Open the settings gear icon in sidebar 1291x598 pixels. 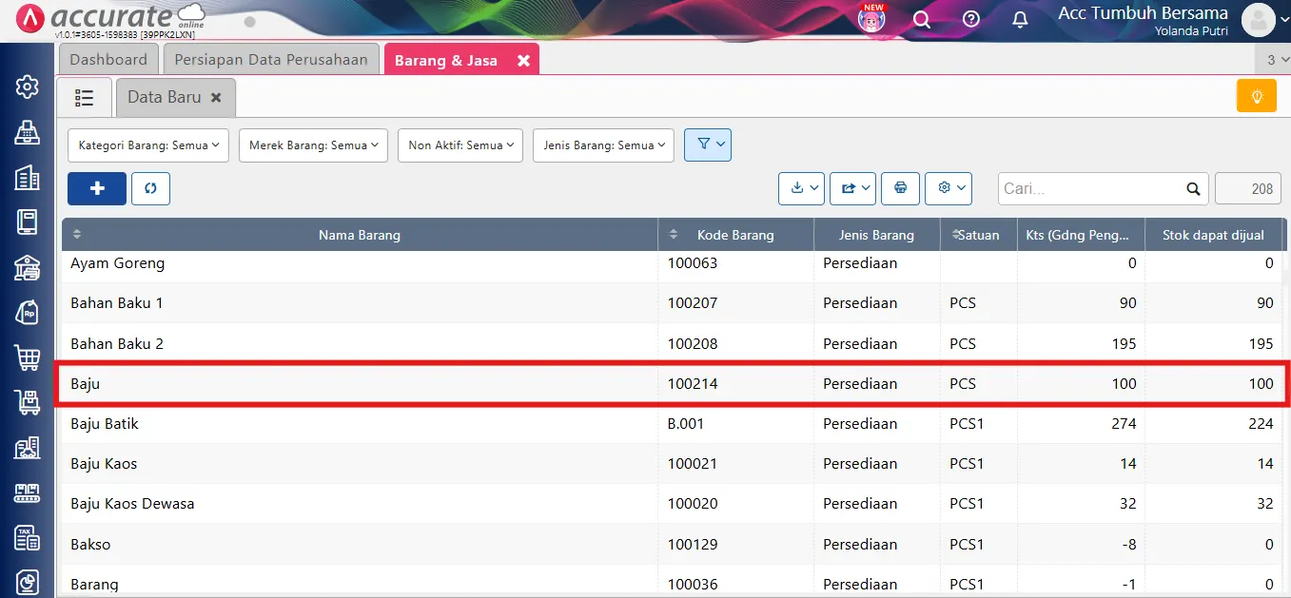[x=27, y=86]
